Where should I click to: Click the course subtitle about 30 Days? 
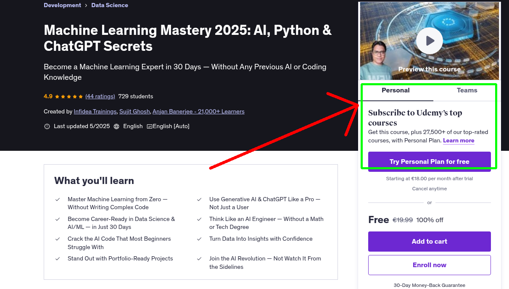(x=185, y=72)
